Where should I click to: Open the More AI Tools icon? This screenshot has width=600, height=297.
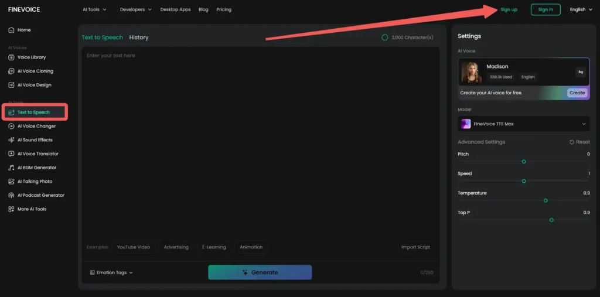[11, 209]
